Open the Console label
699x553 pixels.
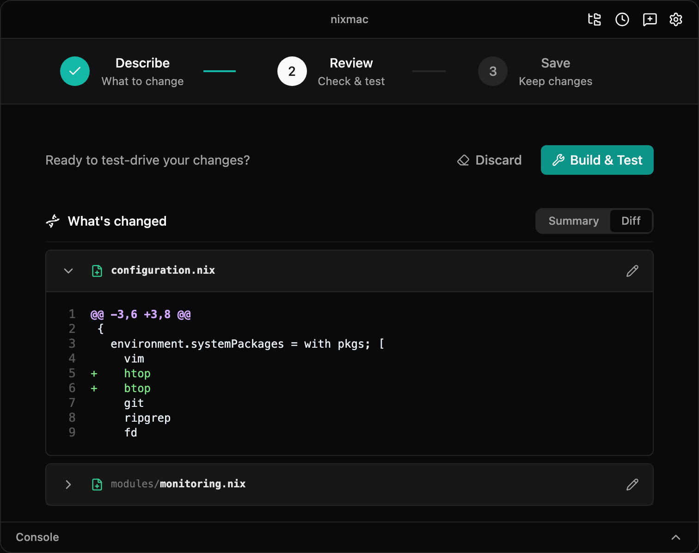pos(37,537)
